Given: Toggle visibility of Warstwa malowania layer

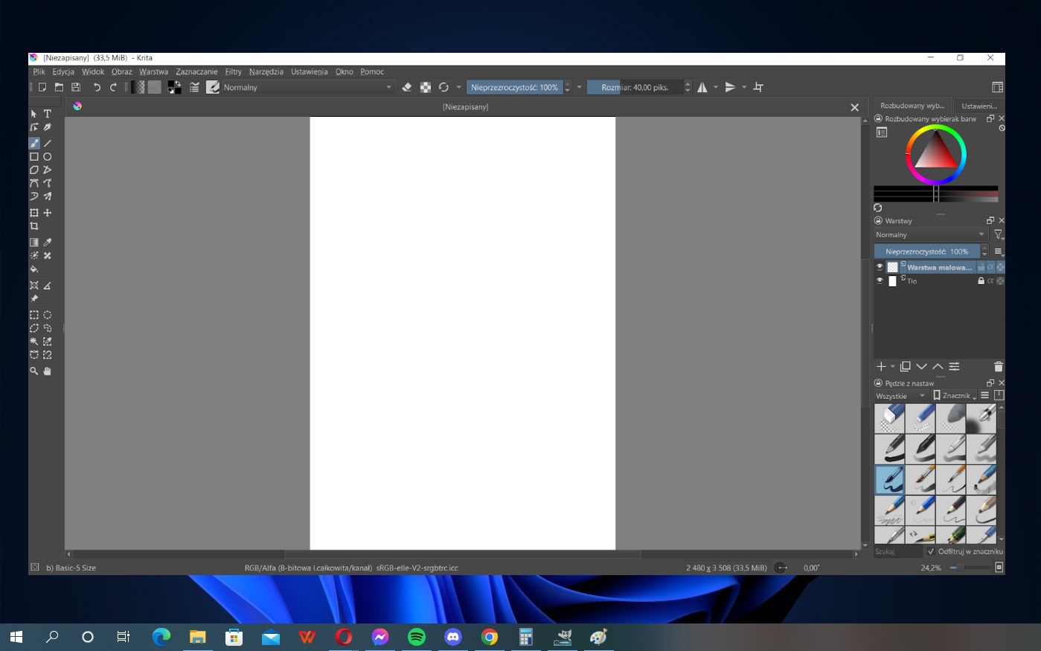Looking at the screenshot, I should (880, 267).
